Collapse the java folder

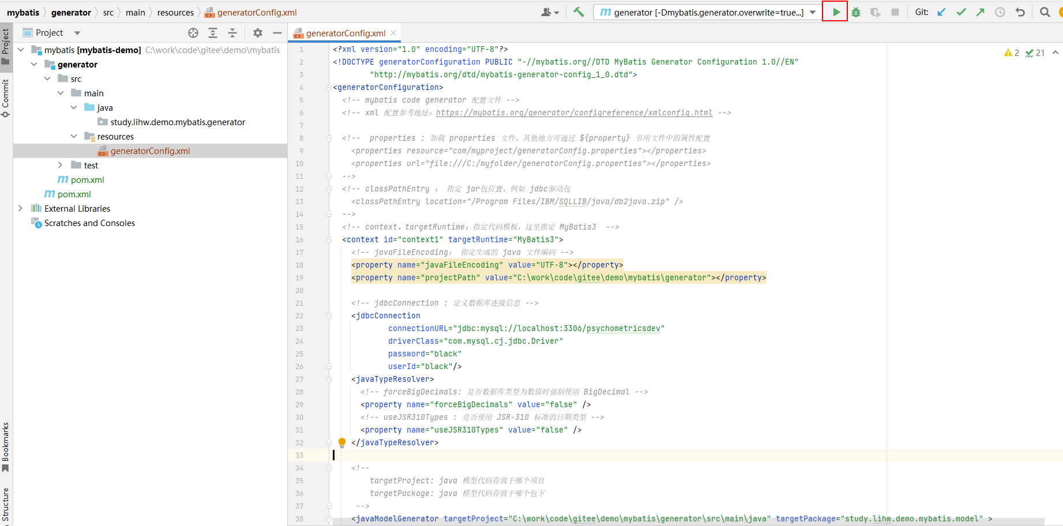click(74, 107)
